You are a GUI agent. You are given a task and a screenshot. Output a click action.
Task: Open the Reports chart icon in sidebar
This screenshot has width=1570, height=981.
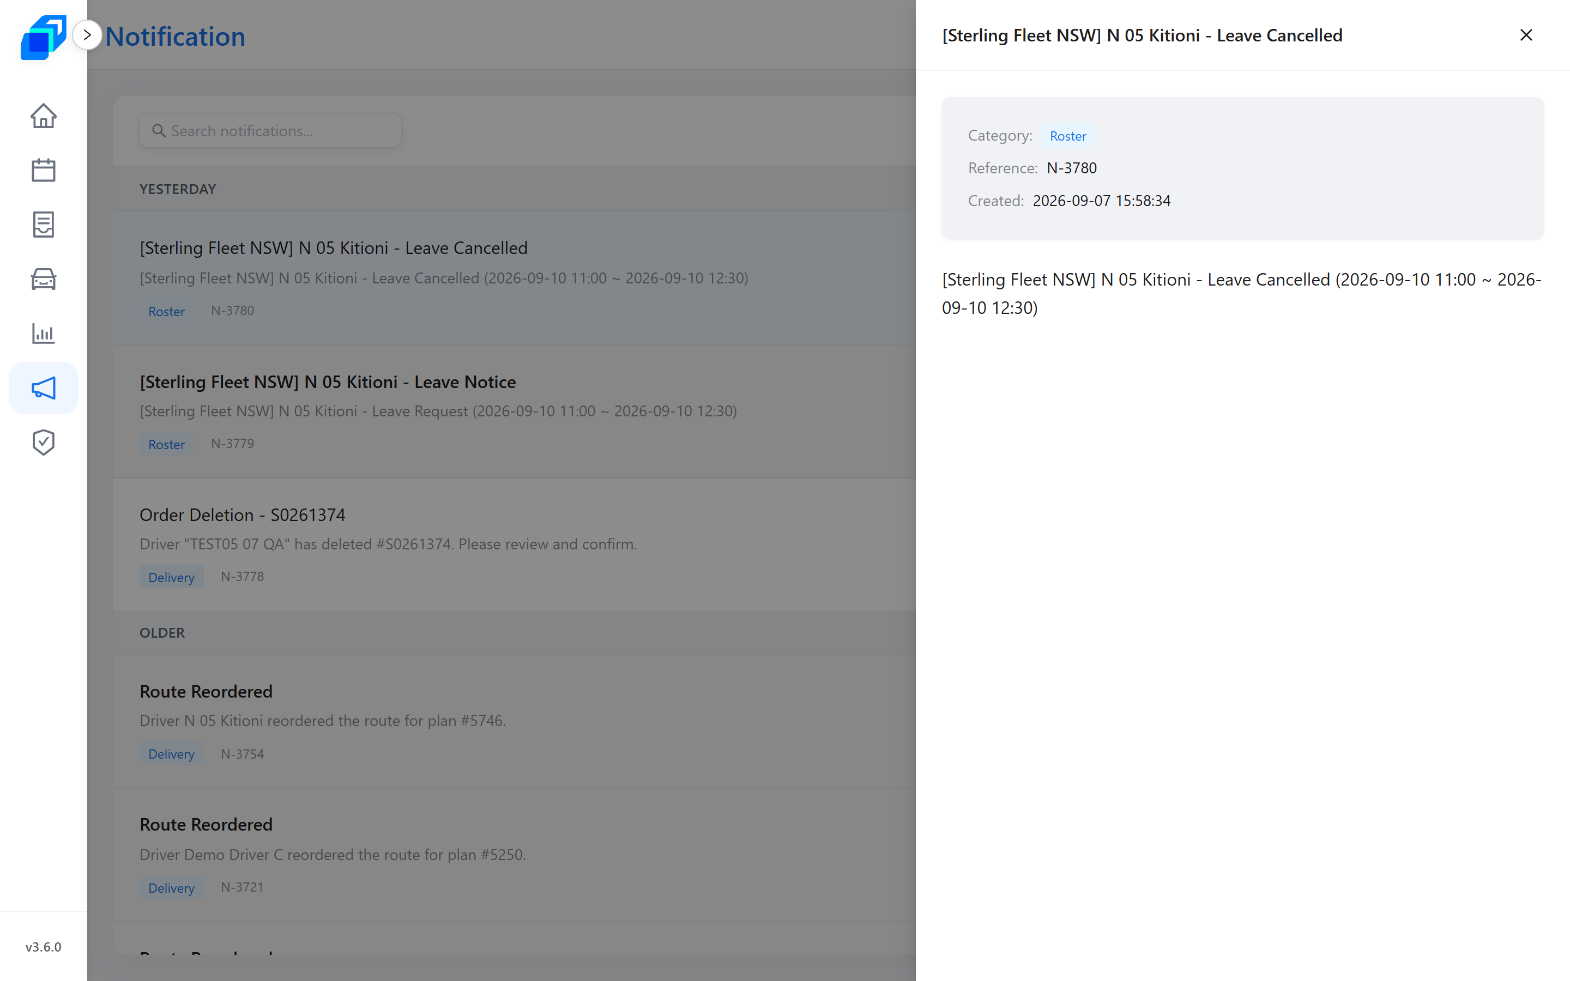(44, 334)
